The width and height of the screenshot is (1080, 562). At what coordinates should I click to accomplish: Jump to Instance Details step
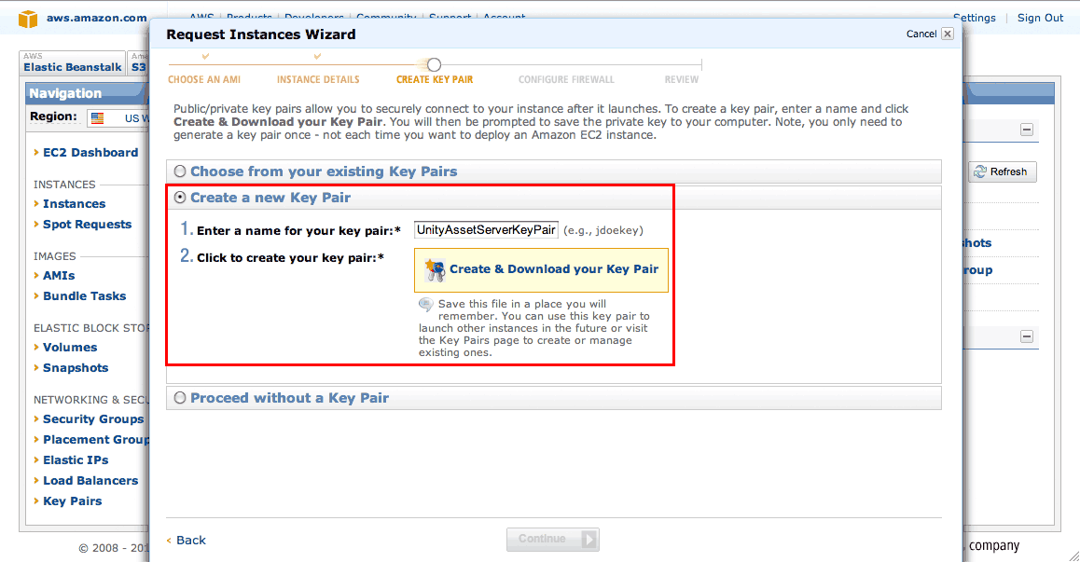318,79
